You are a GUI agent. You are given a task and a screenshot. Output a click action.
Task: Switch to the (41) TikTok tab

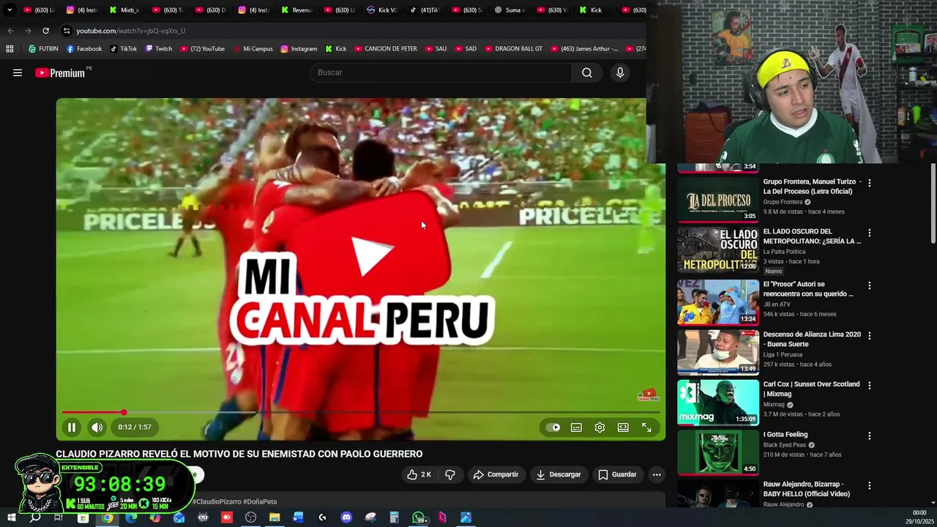click(x=424, y=10)
